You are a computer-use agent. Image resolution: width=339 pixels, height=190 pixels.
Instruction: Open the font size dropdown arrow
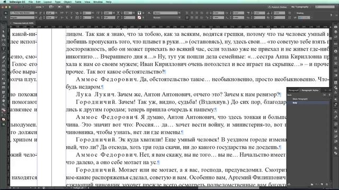pos(56,13)
